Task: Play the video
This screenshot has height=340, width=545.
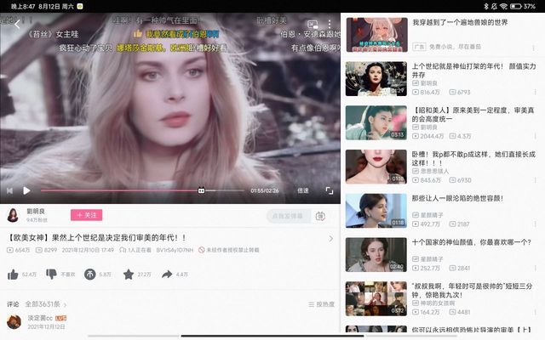Action: click(26, 190)
